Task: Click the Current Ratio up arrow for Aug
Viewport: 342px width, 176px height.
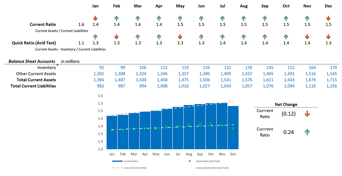Action: pyautogui.click(x=244, y=18)
